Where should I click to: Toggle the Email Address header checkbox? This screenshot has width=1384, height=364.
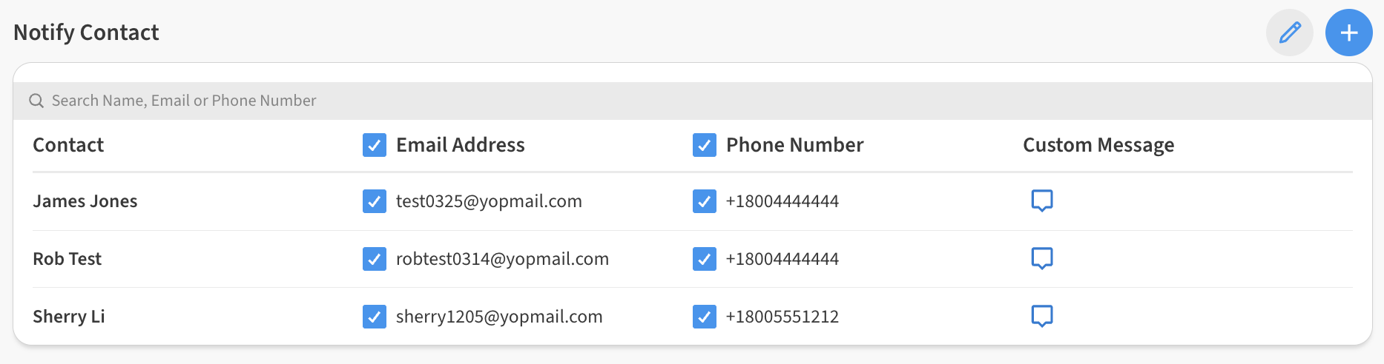click(x=375, y=145)
